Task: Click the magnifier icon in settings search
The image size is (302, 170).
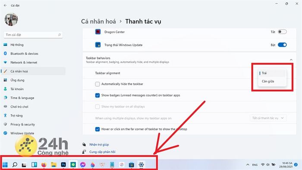Action: tap(60, 35)
